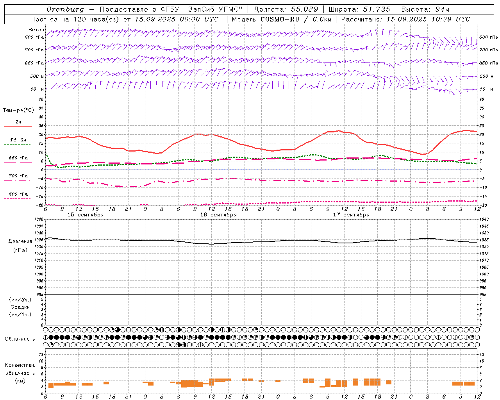This screenshot has height=400, width=500.
Task: Click "500 гПа" in the temperature legend
Action: (18, 194)
